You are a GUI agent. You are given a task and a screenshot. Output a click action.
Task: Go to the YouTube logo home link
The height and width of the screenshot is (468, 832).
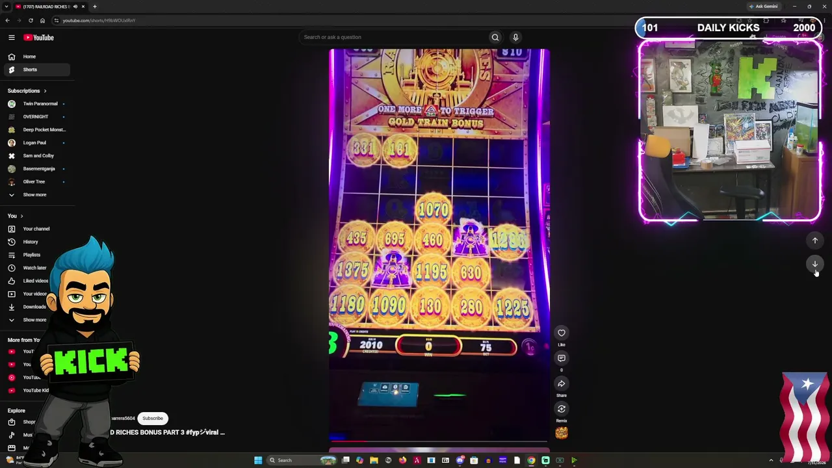tap(39, 38)
